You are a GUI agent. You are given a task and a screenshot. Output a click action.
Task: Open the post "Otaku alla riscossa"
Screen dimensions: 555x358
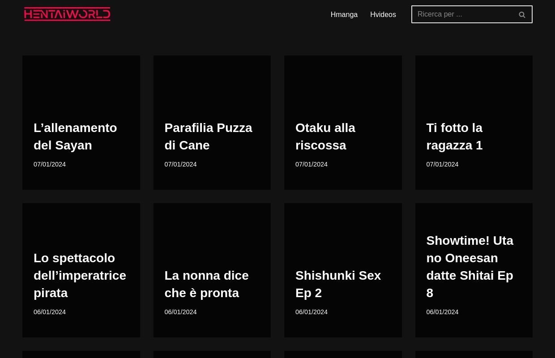point(325,136)
